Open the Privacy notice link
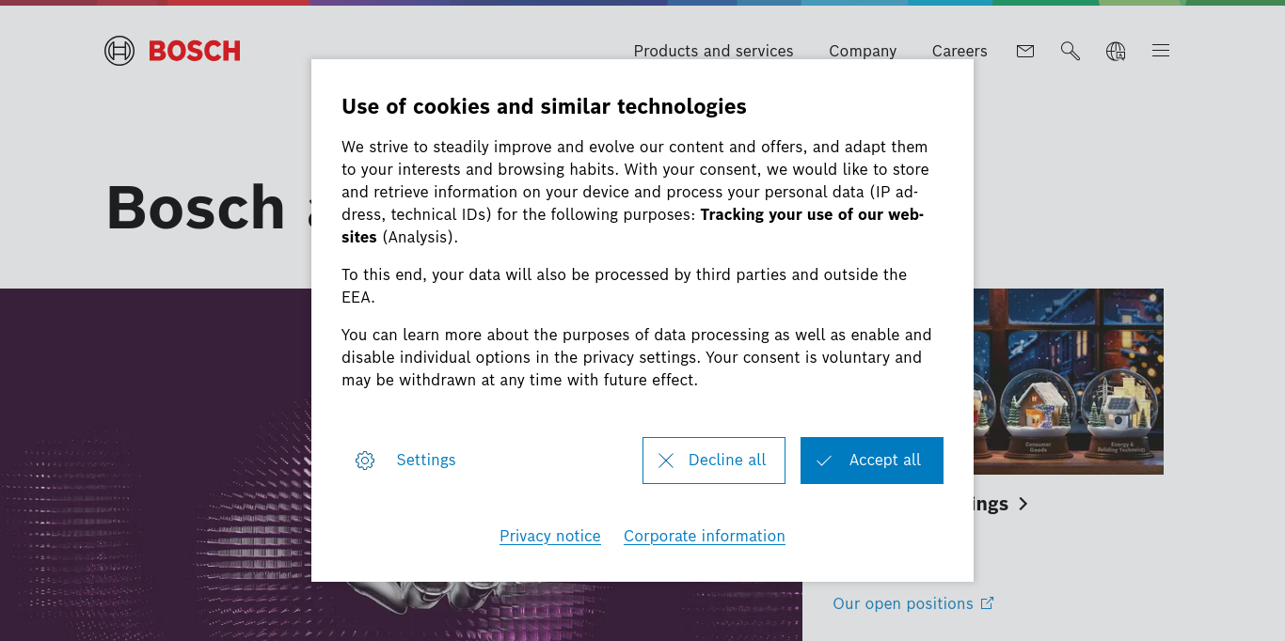Screen dimensions: 1285x641 [x=549, y=536]
